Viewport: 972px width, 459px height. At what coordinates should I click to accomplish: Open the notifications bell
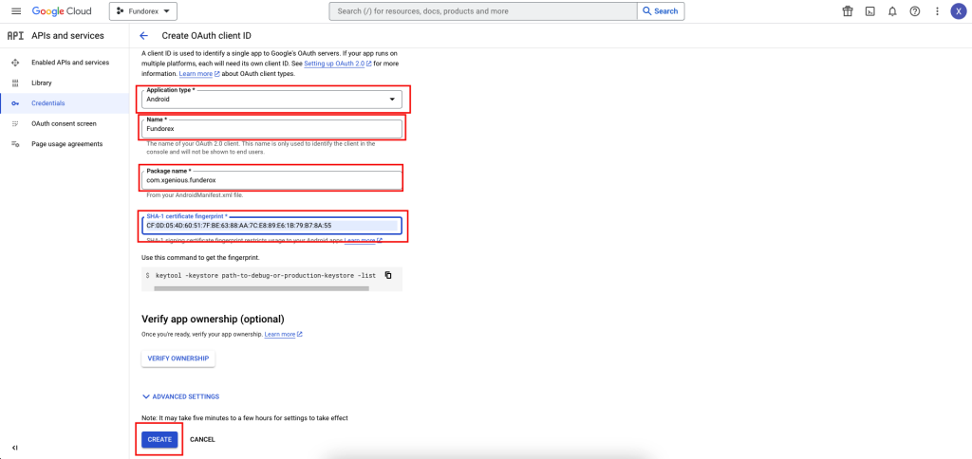click(x=892, y=11)
